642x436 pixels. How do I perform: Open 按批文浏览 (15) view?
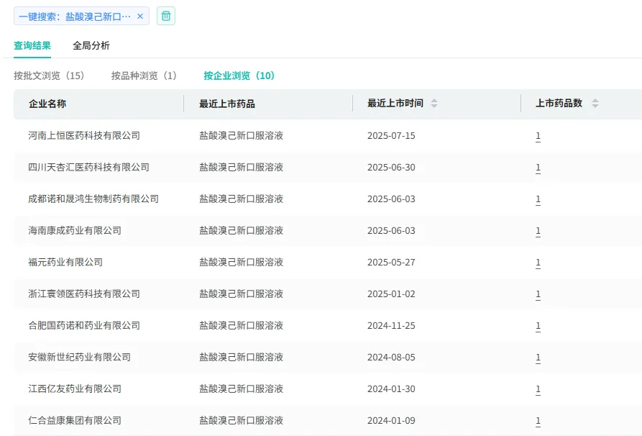[x=49, y=76]
